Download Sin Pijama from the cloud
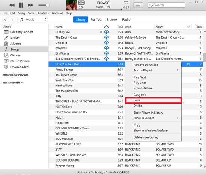Image resolution: width=206 pixels, height=175 pixels. tap(106, 53)
